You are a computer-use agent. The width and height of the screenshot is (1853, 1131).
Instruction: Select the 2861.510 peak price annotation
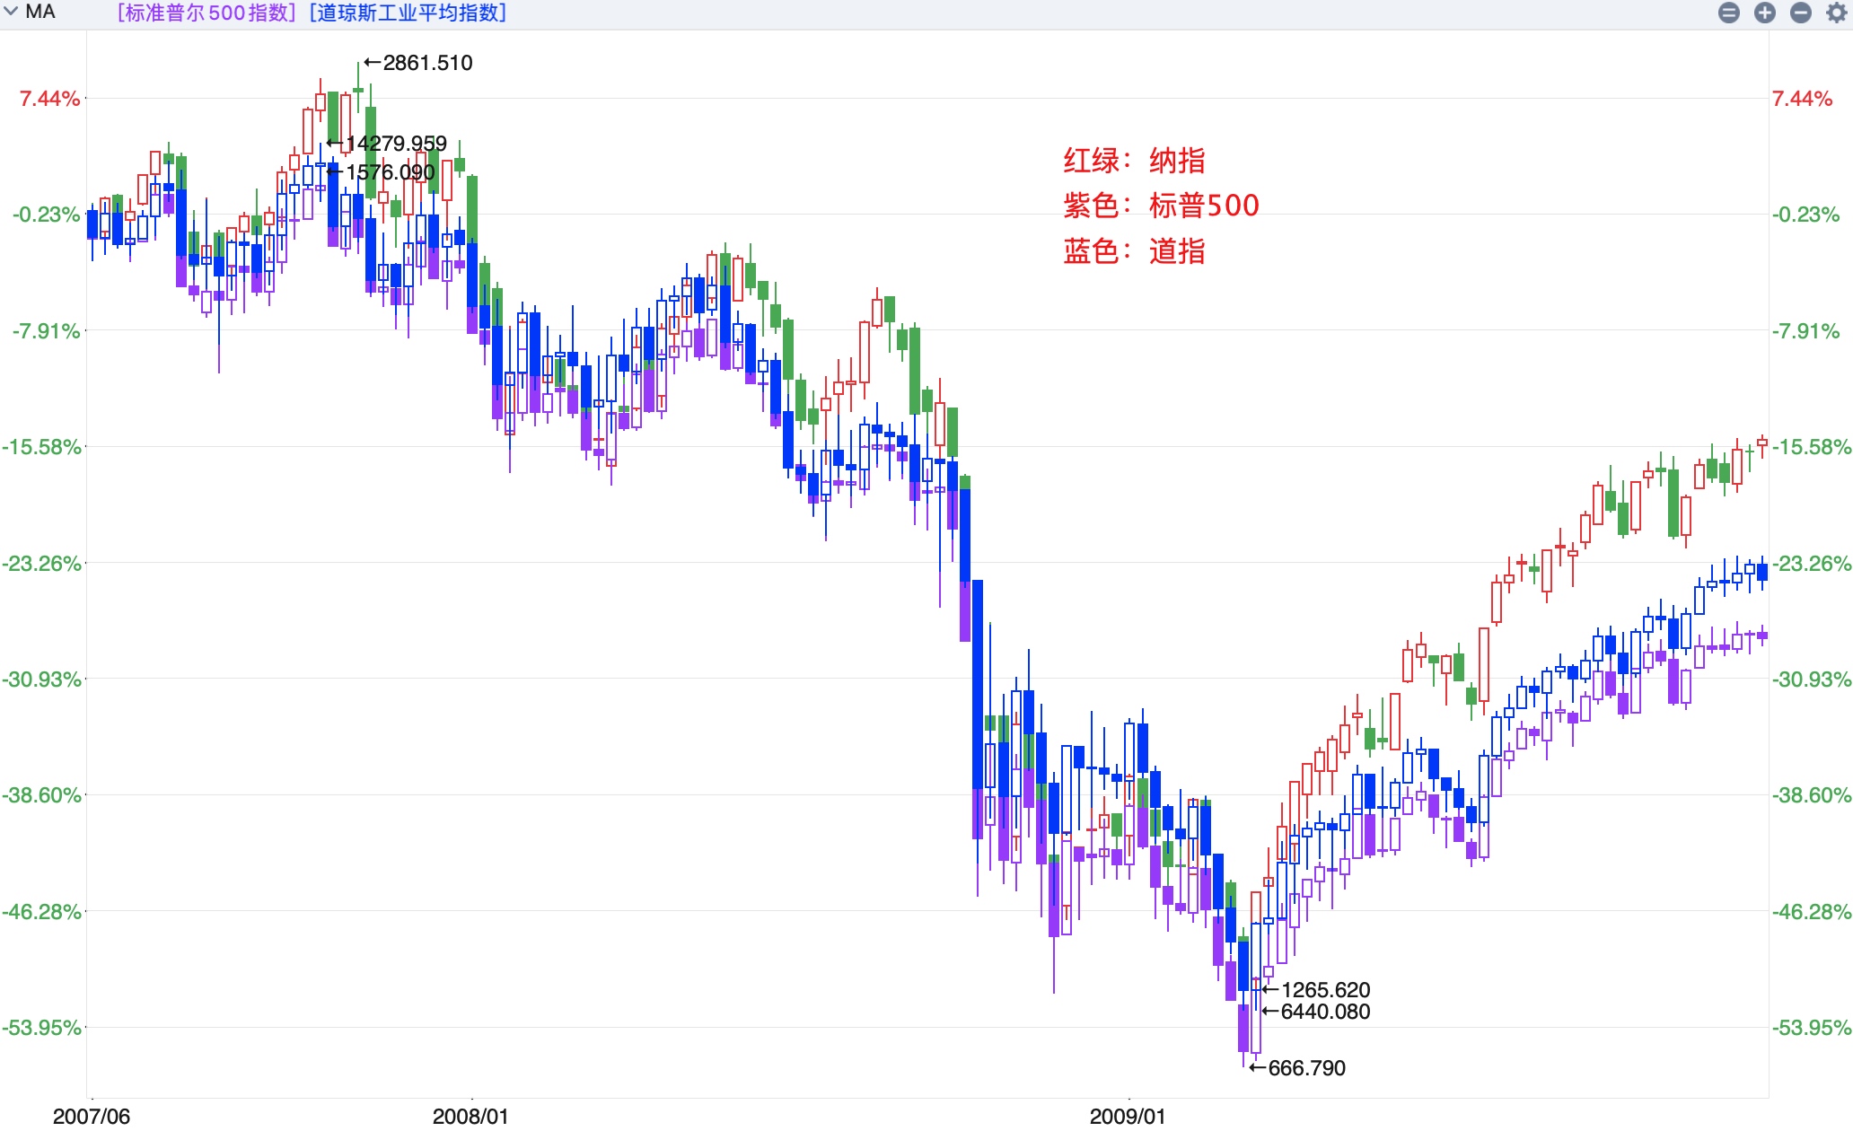pos(427,63)
